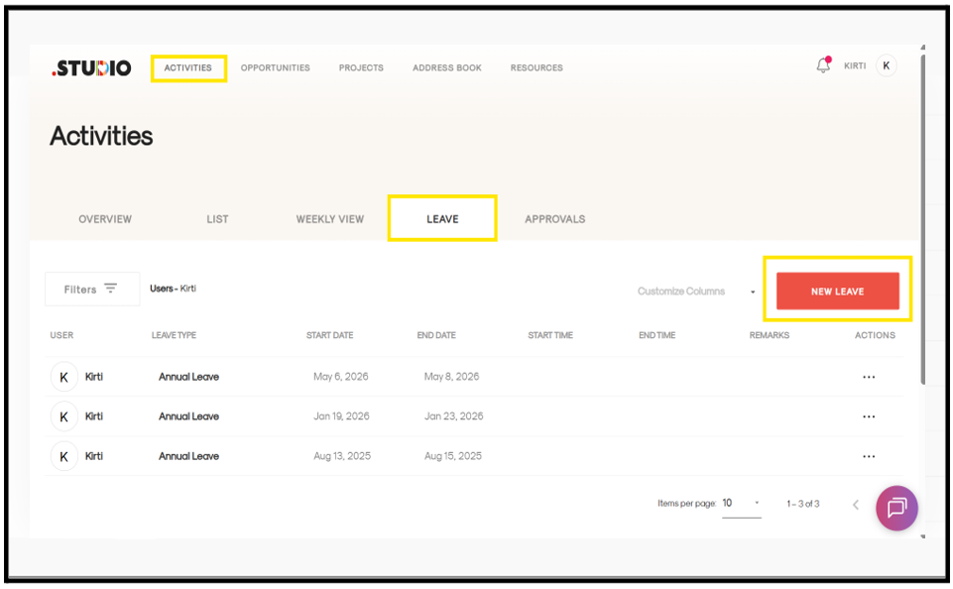Click the New Leave button
Image resolution: width=953 pixels, height=589 pixels.
point(838,292)
